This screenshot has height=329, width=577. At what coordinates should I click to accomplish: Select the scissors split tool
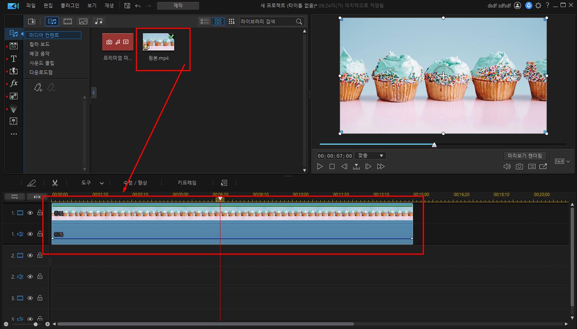pos(55,183)
